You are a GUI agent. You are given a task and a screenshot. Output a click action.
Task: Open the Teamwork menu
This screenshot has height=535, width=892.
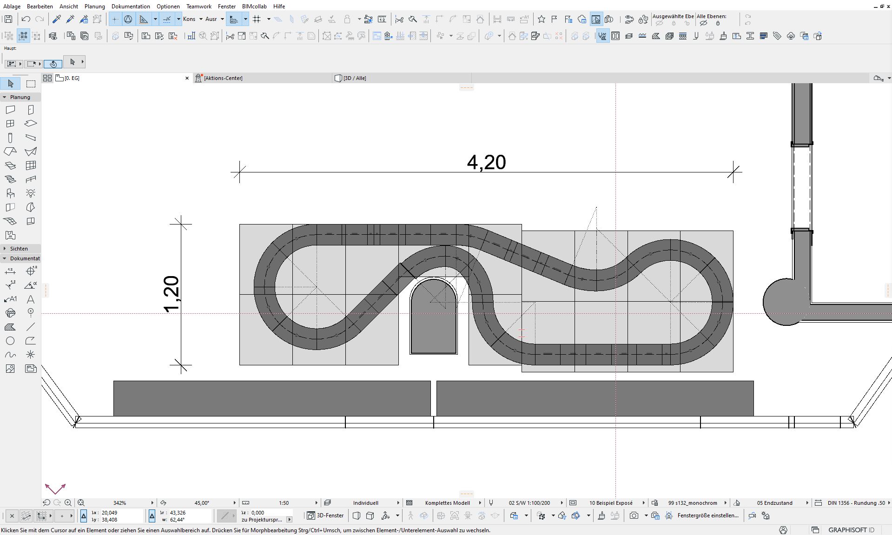click(x=198, y=7)
